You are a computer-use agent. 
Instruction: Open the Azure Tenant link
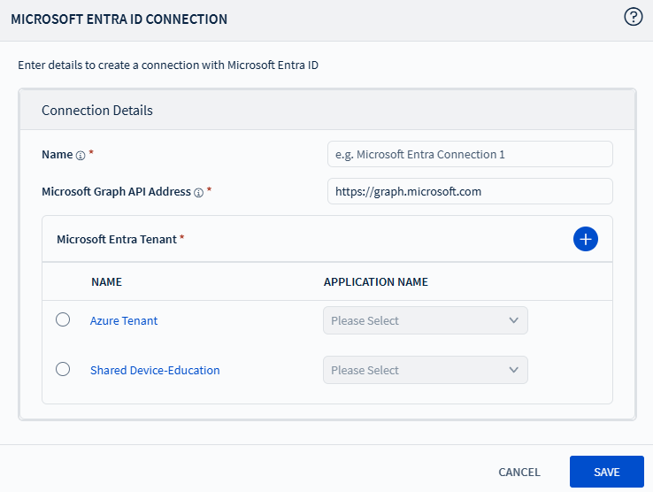tap(124, 320)
